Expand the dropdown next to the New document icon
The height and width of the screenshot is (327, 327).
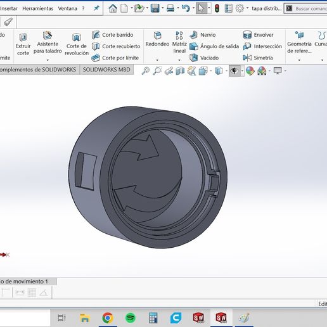click(x=132, y=8)
